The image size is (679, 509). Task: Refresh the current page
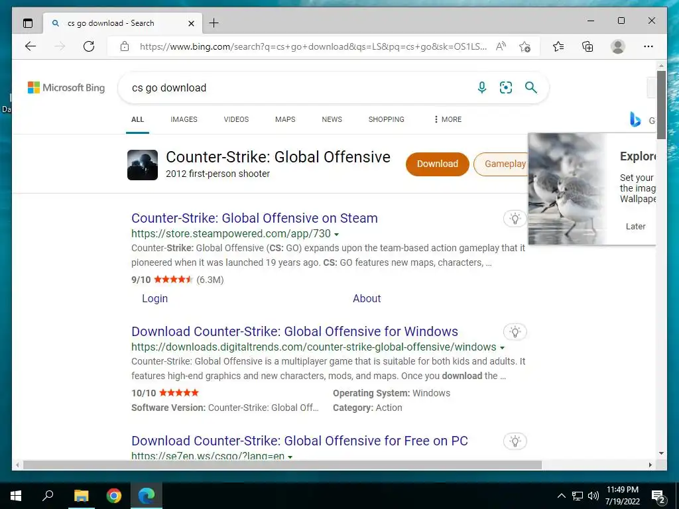coord(89,46)
